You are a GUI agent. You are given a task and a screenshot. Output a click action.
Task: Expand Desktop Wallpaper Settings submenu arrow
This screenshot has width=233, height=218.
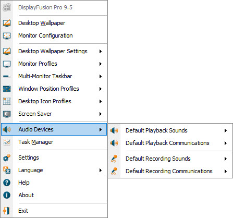tap(101, 51)
